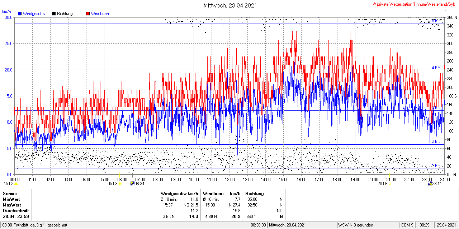Viewport: 459px width, 229px height.
Task: Click the status message 'windbft_day3.gif gespeichert'
Action: coord(40,225)
